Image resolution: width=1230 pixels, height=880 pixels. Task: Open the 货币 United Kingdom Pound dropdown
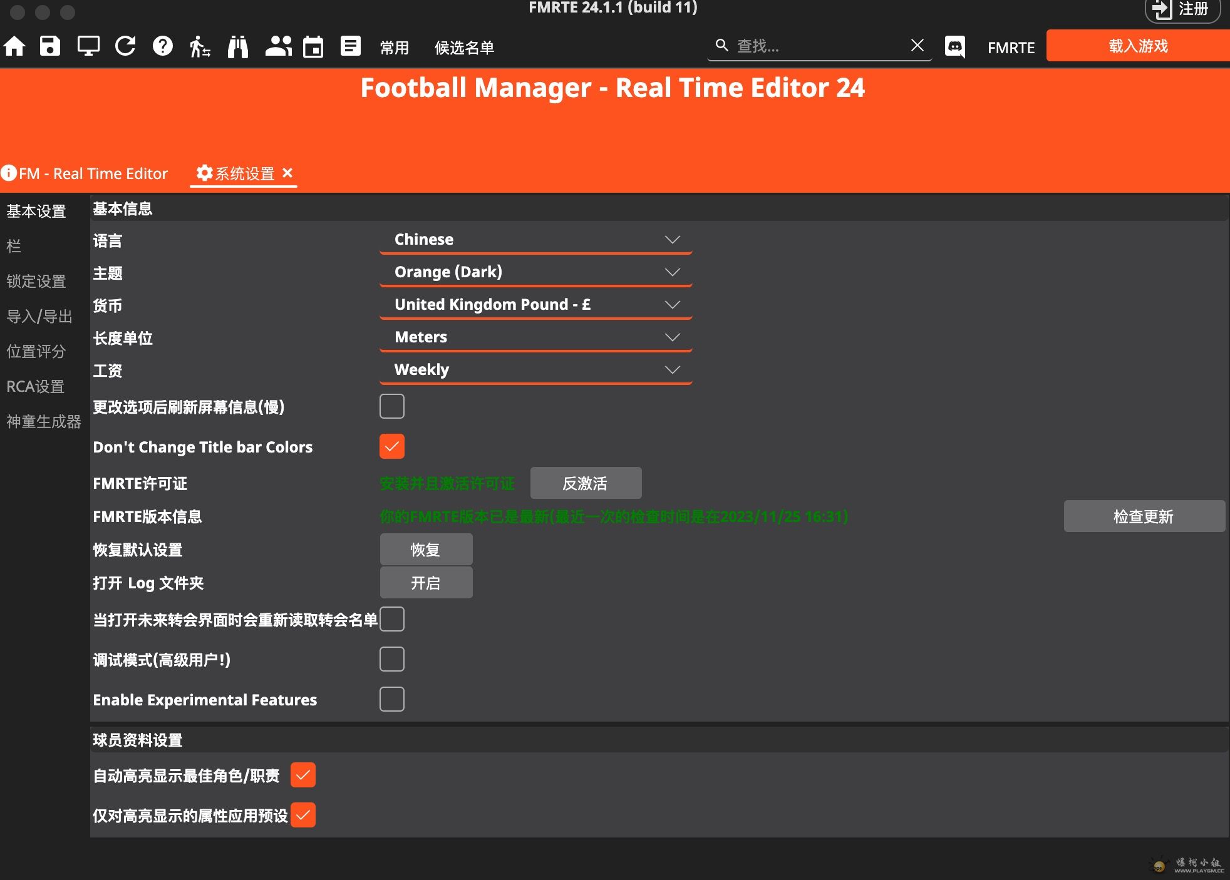536,305
